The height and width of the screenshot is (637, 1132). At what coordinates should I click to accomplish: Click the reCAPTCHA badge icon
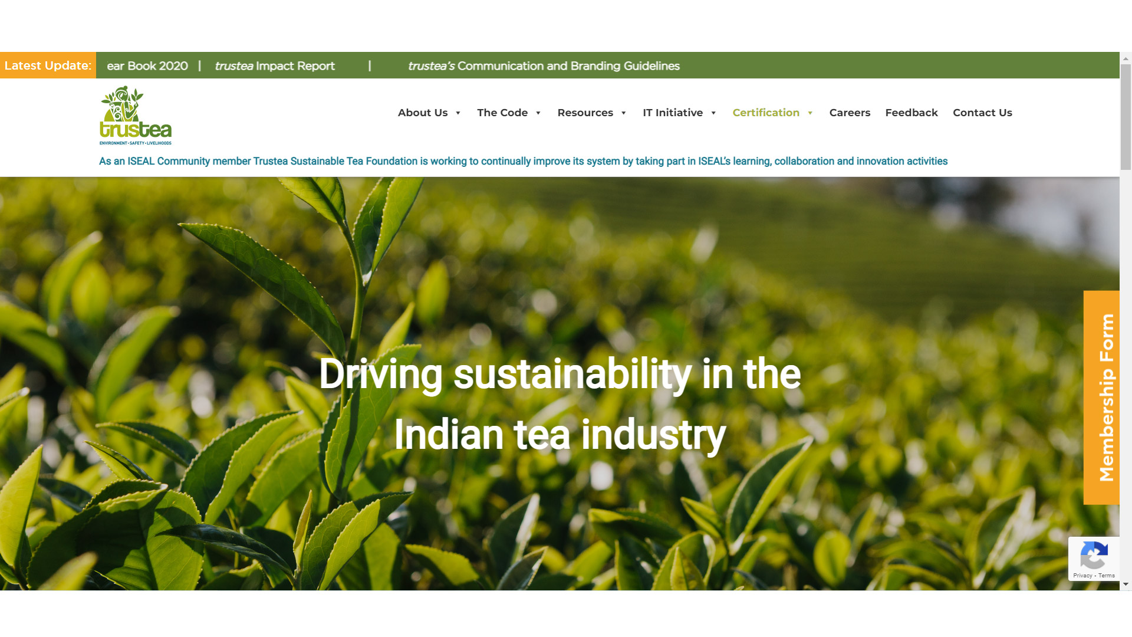[x=1094, y=555]
